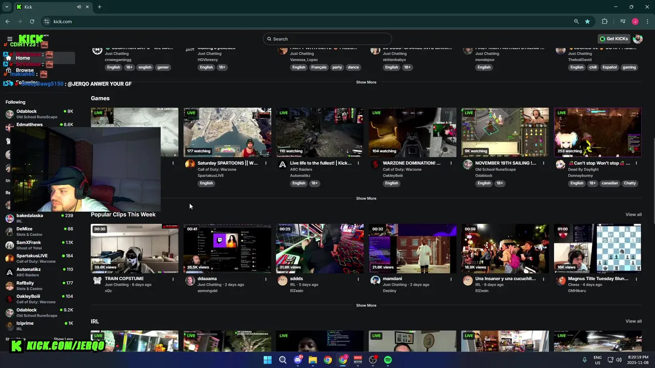655x368 pixels.
Task: Open Chrome media control icon
Action: click(x=623, y=21)
